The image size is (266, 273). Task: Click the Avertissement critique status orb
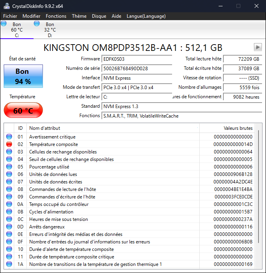pyautogui.click(x=9, y=136)
